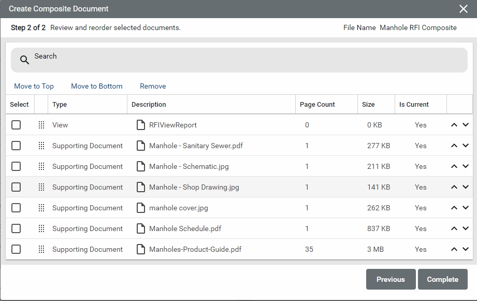Check the Manhole - Shop Drawing.jpg row
This screenshot has width=477, height=301.
tap(16, 187)
